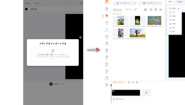Click the play button in left window

[x=51, y=84]
